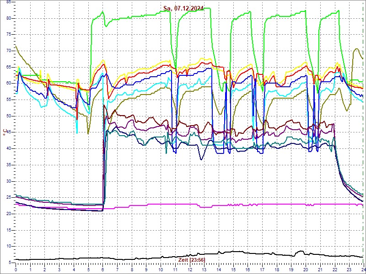The width and height of the screenshot is (366, 274).
Task: Click the 55 temperature axis label
Action: [x=9, y=100]
